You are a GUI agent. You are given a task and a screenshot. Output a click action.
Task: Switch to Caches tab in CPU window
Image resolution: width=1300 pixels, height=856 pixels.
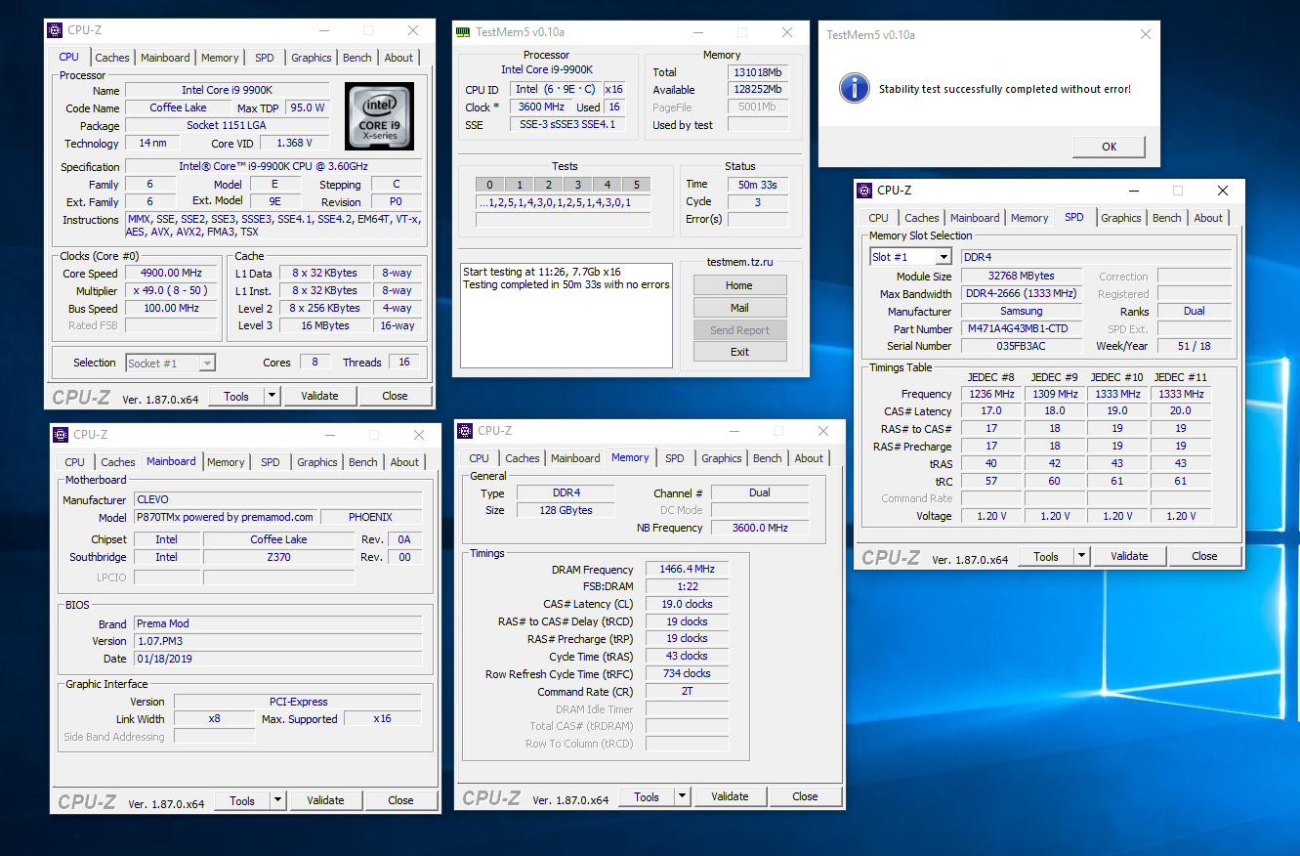(x=112, y=58)
